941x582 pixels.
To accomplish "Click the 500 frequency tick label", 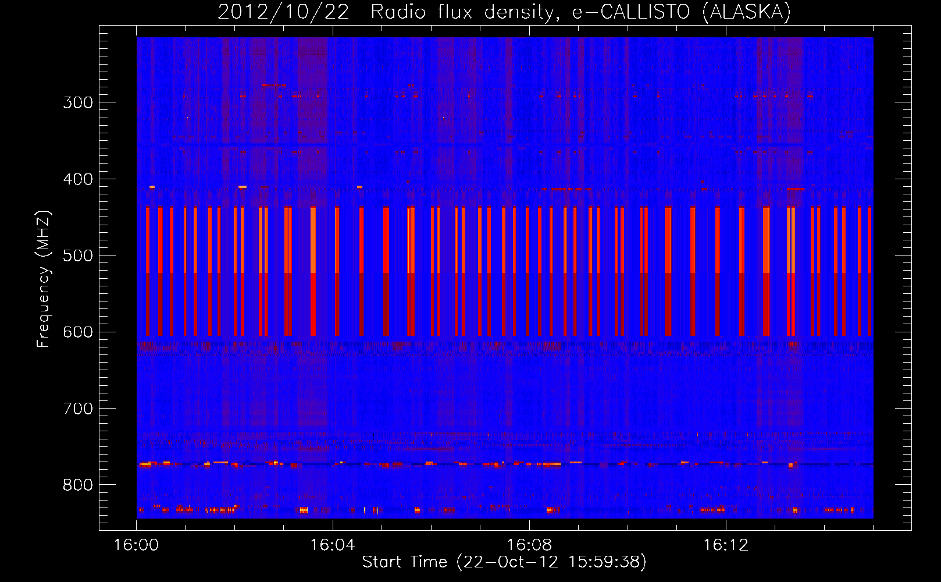I will [x=78, y=255].
